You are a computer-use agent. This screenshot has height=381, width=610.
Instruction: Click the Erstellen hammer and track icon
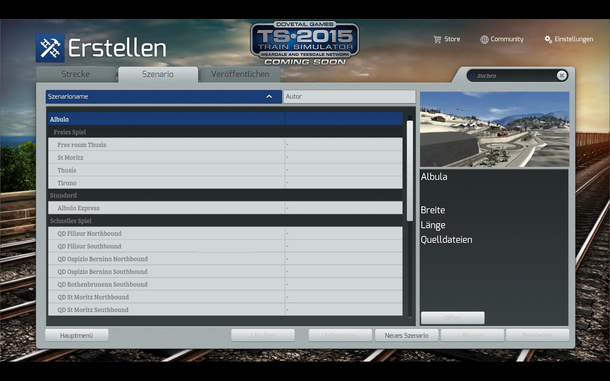(x=50, y=48)
